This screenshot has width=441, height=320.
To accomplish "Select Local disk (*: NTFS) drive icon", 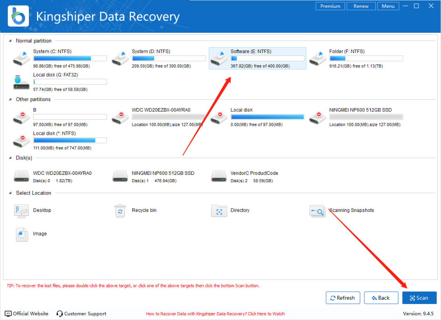I will tap(22, 141).
